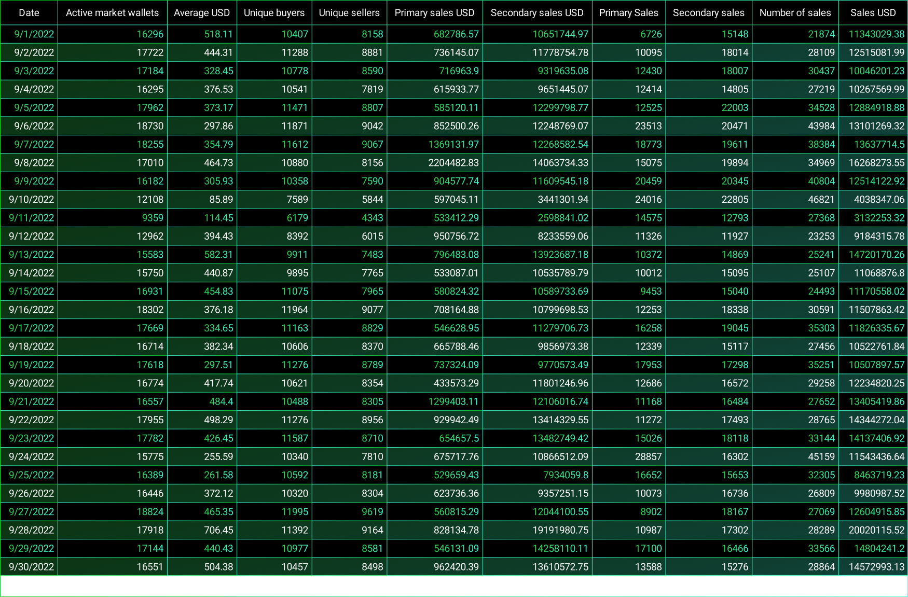Select secondary sales count 19045
Screen dimensions: 908x597
point(709,328)
